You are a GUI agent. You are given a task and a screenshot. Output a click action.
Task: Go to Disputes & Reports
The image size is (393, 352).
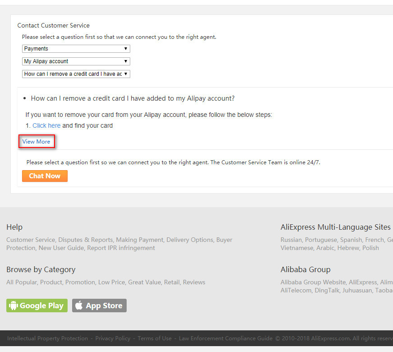(x=86, y=240)
